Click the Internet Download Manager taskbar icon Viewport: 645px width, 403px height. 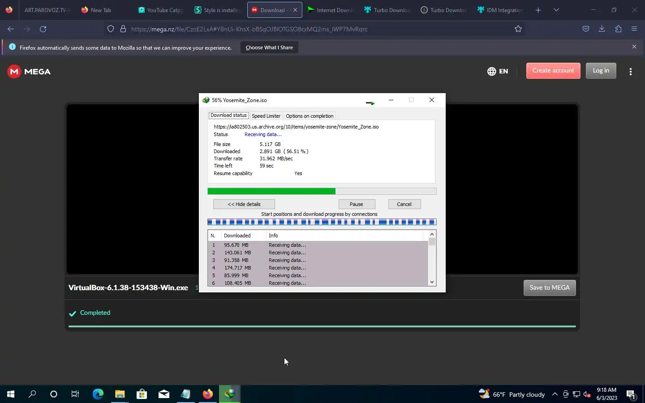(229, 394)
